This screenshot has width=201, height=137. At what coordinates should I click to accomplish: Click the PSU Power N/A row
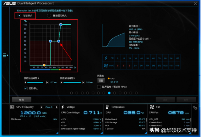[34, 119]
